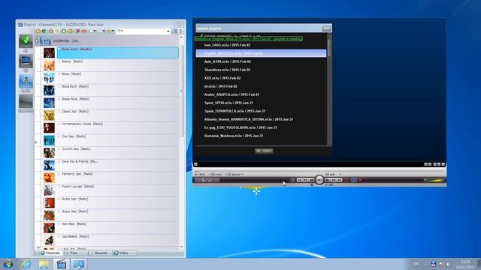The height and width of the screenshot is (270, 481).
Task: Open first dropdown arrow after the eraser icon
Action: click(x=95, y=31)
